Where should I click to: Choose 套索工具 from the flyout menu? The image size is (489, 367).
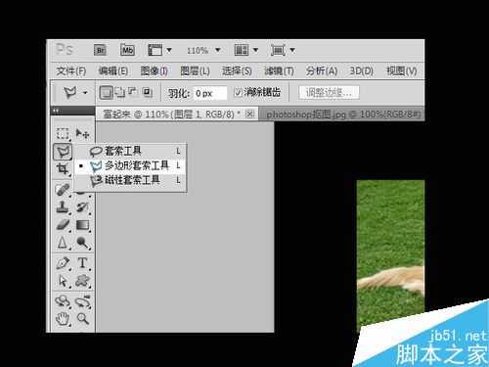click(x=131, y=151)
